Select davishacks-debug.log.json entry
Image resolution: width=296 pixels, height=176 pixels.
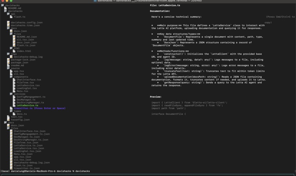coord(32,162)
